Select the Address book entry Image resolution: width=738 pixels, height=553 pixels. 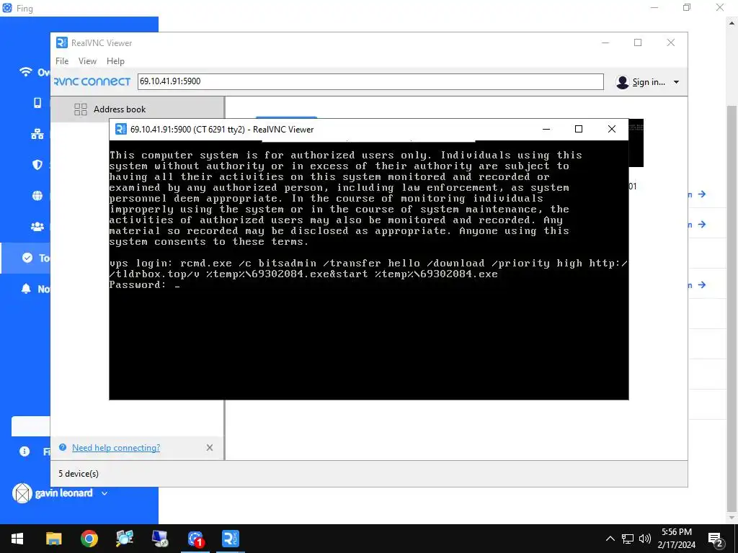coord(138,109)
